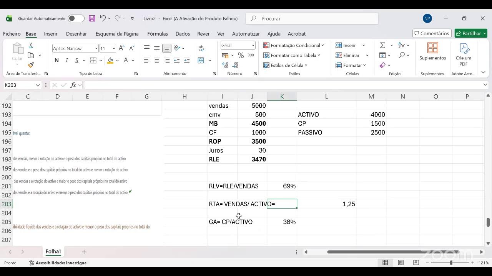
Task: Open the font name dropdown Aptos Narrow
Action: pyautogui.click(x=96, y=48)
